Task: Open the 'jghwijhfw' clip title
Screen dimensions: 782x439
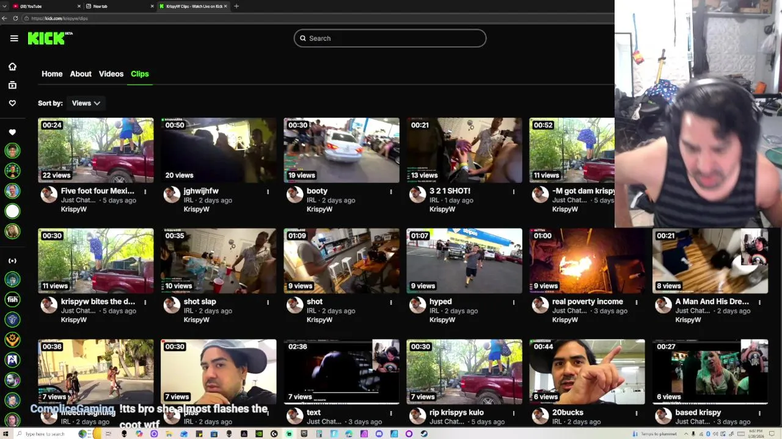Action: 201,191
